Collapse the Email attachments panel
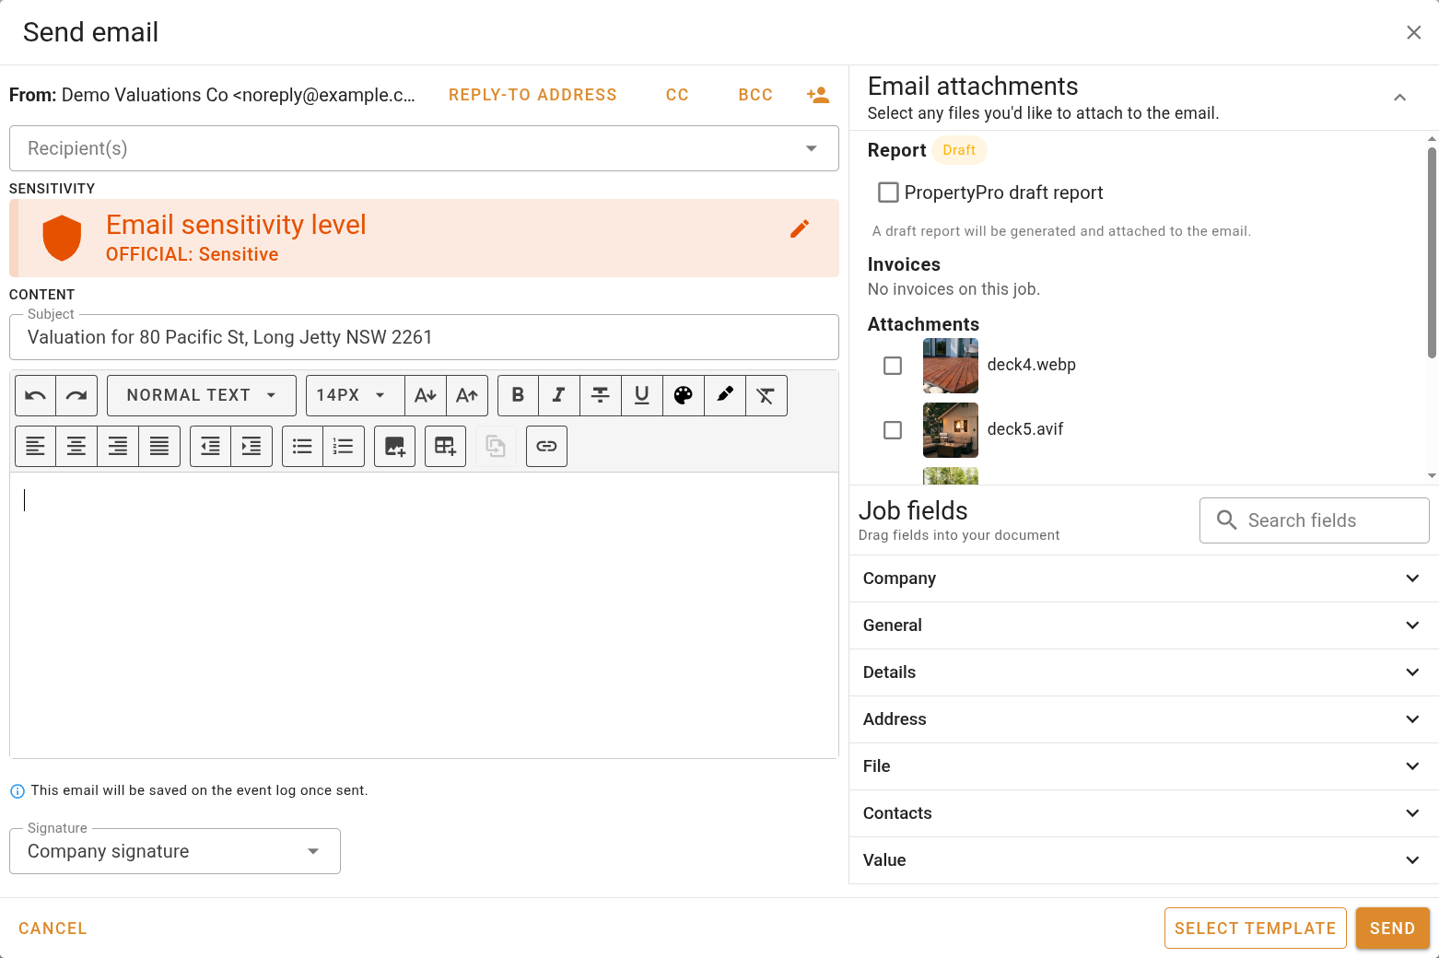Image resolution: width=1439 pixels, height=958 pixels. pyautogui.click(x=1399, y=98)
